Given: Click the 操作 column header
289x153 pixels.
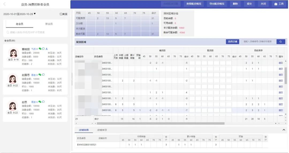Looking at the screenshot, I should pyautogui.click(x=281, y=56).
